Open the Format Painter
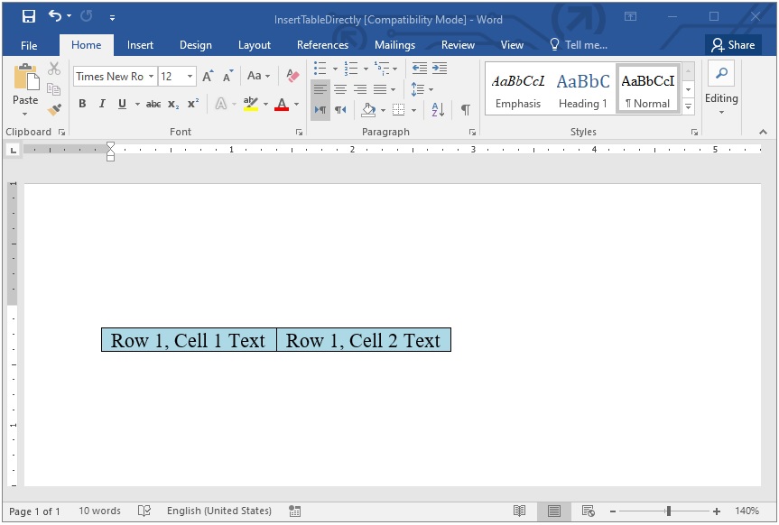 tap(53, 109)
